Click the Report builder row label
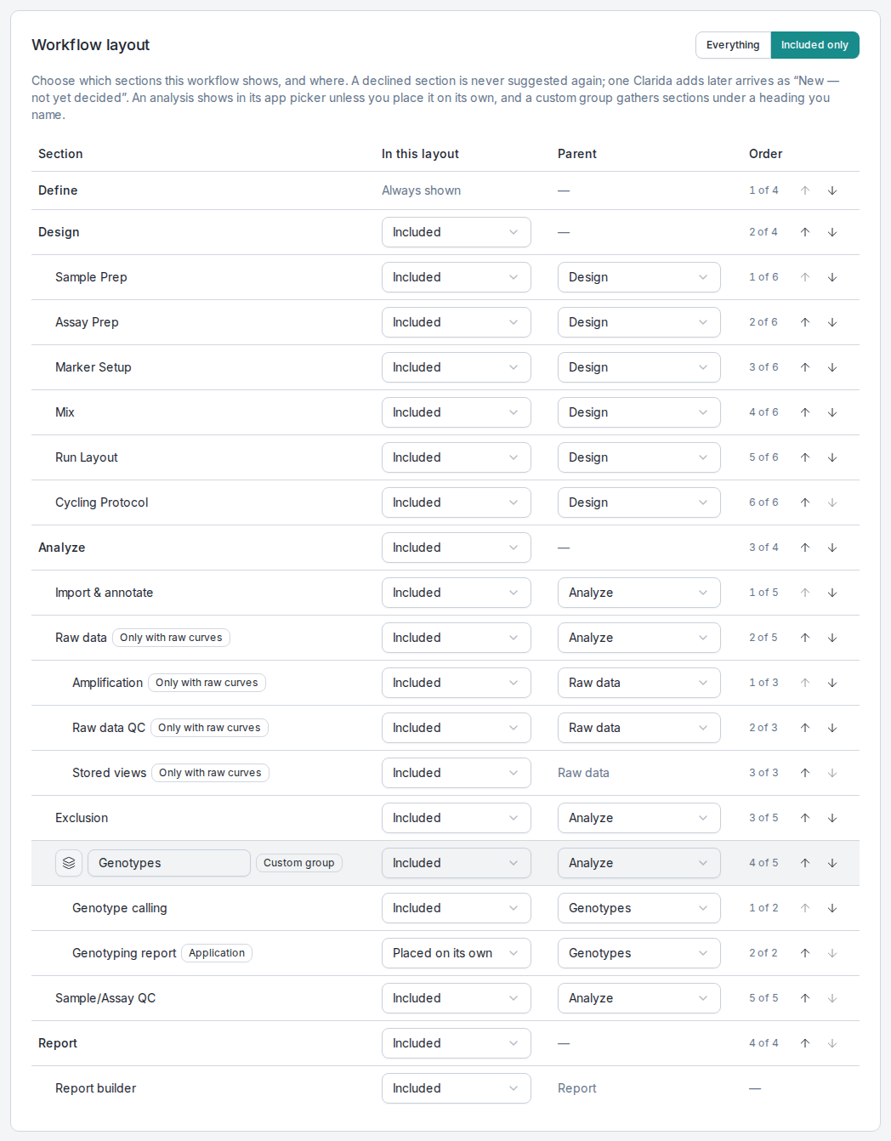Screen dimensions: 891x1141 pos(95,1088)
